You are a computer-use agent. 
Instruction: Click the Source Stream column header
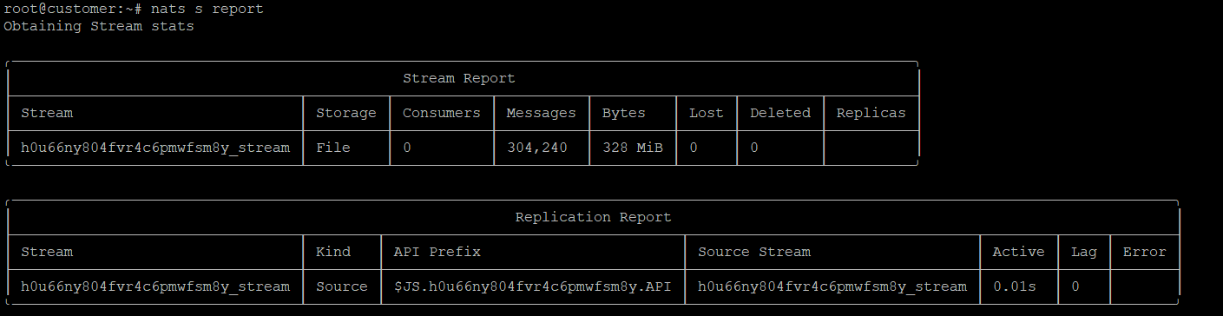click(x=754, y=252)
